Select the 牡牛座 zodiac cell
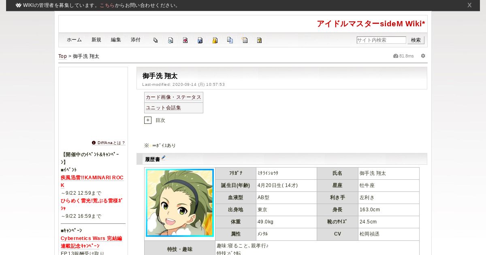Screen dimensions: 486x255 (x=389, y=185)
